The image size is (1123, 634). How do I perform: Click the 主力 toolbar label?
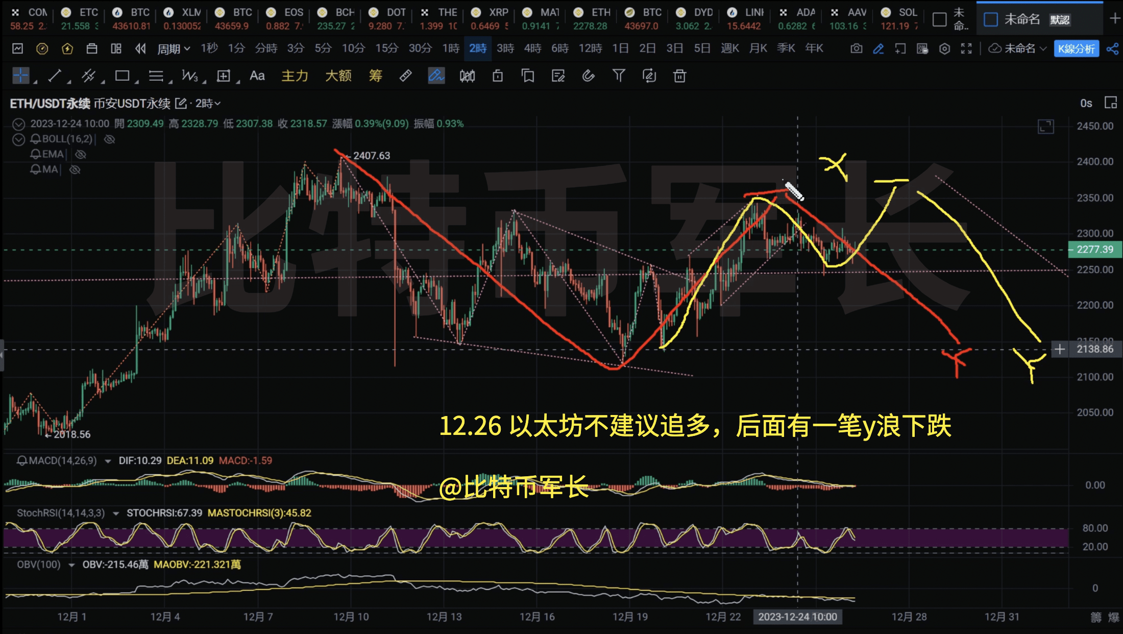pyautogui.click(x=295, y=76)
